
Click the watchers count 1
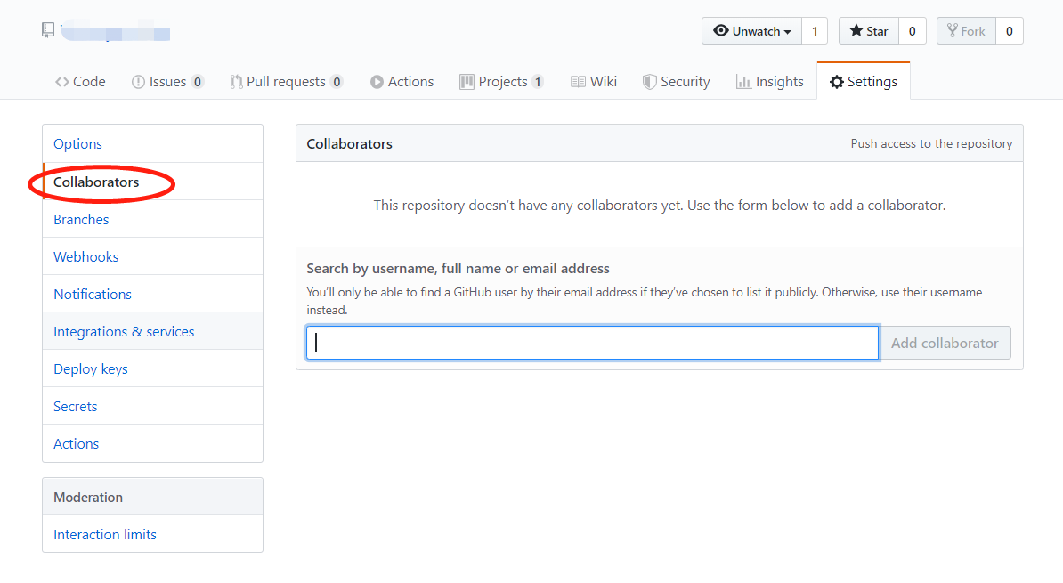[815, 31]
